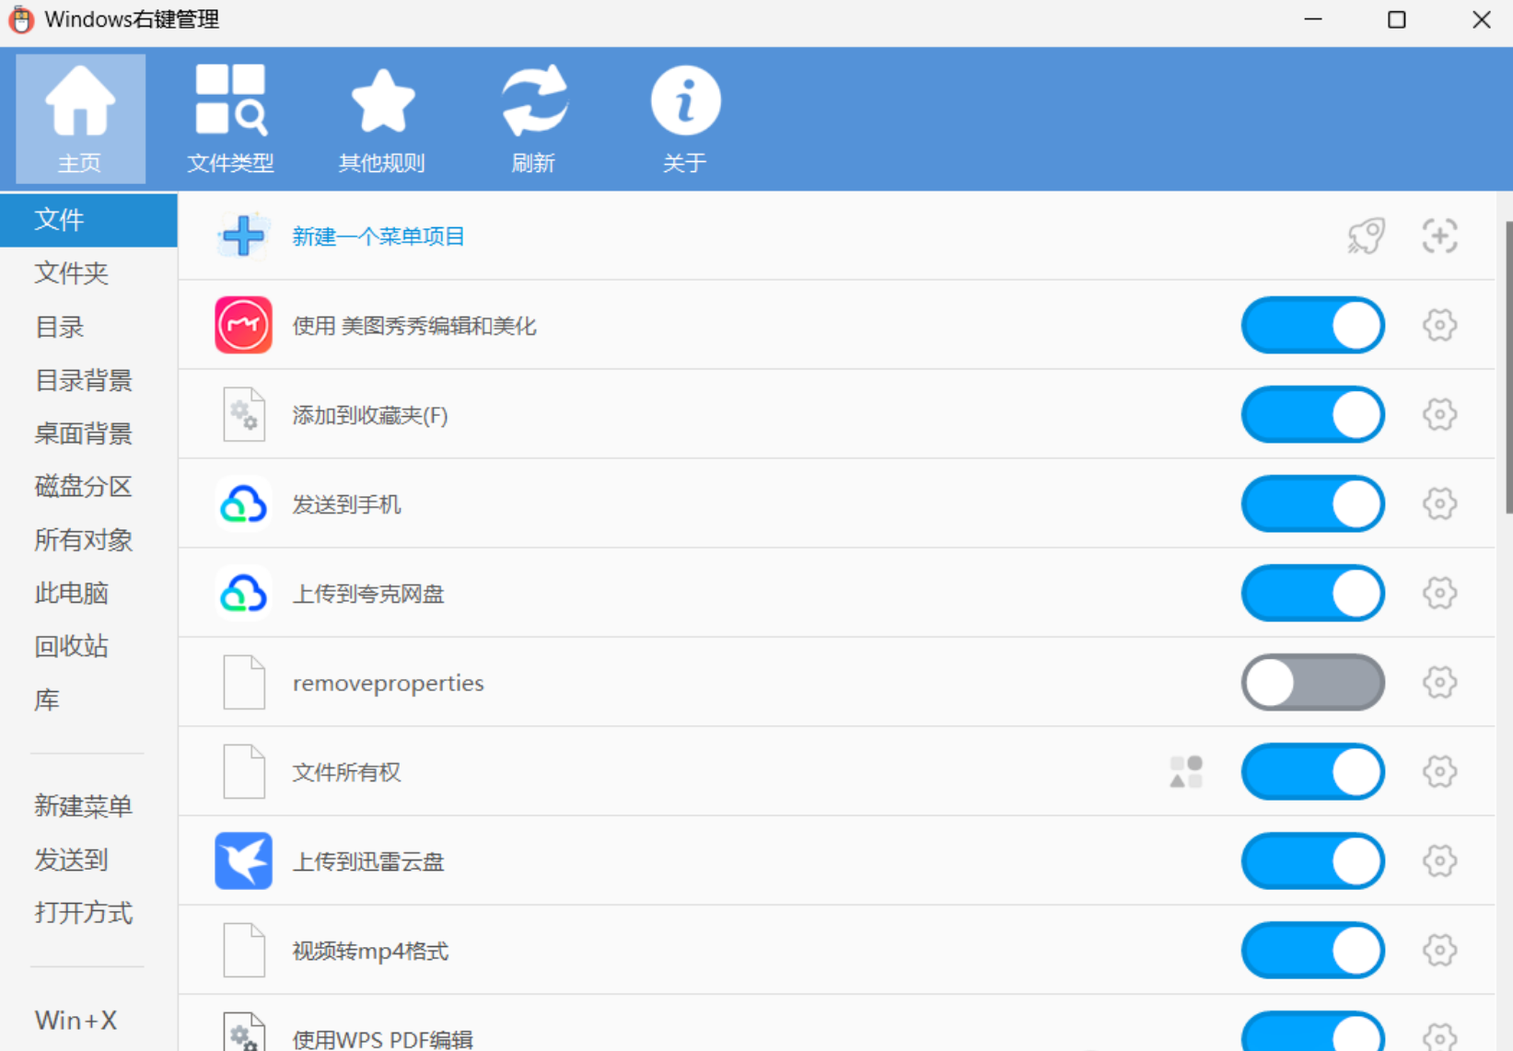Viewport: 1513px width, 1051px height.
Task: Open gear settings for 发送到手机
Action: click(x=1439, y=503)
